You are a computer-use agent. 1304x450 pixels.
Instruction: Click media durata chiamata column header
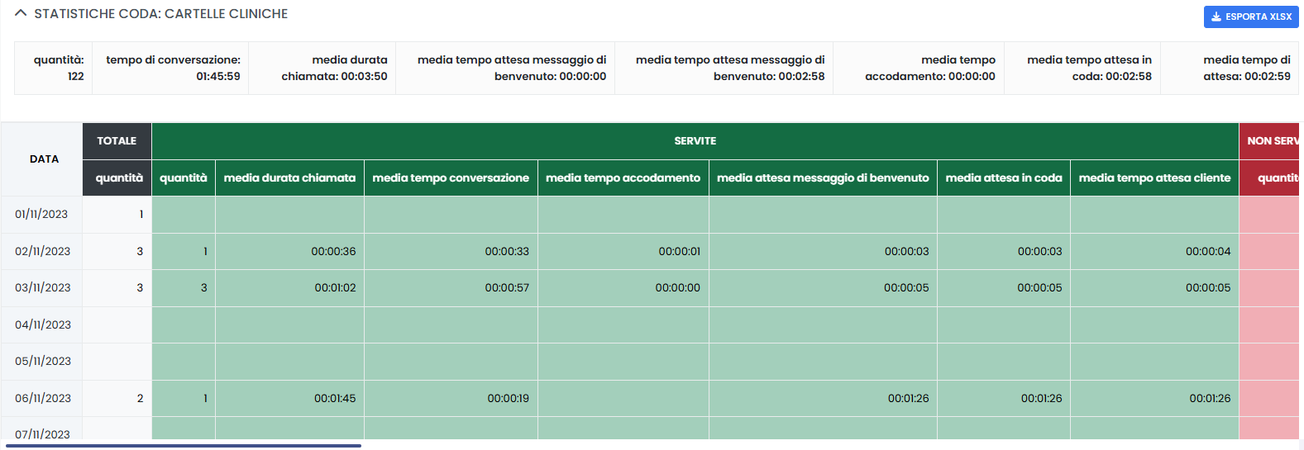pos(289,178)
